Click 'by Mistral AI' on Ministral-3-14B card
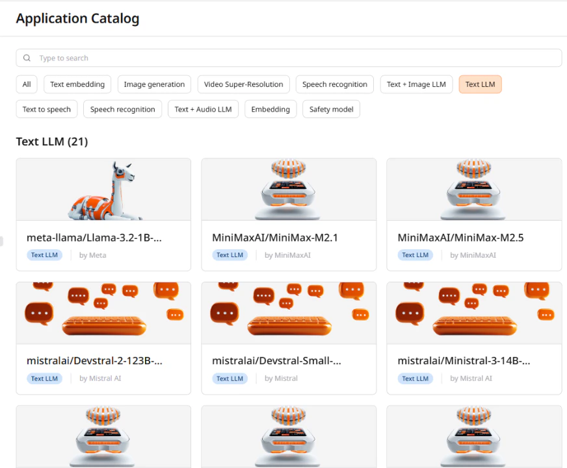567x468 pixels. pos(471,378)
